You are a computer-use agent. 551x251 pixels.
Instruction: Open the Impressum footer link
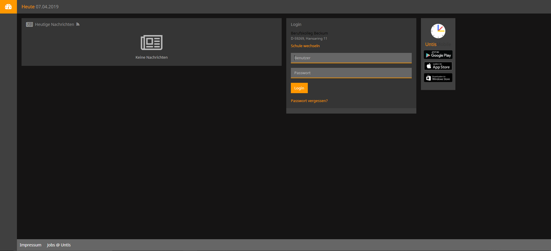coord(30,245)
